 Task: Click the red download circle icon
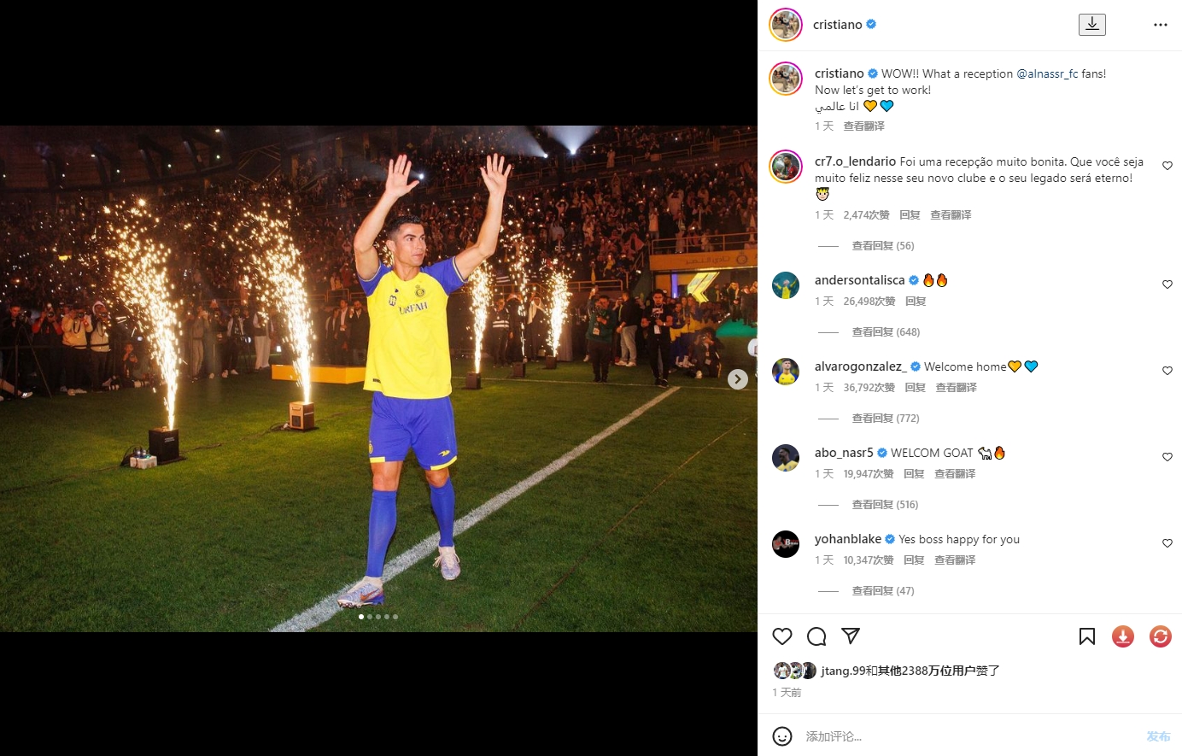[x=1122, y=636]
